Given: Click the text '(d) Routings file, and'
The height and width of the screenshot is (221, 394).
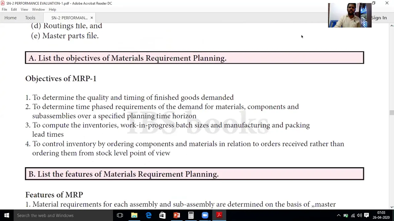Looking at the screenshot, I should (66, 26).
